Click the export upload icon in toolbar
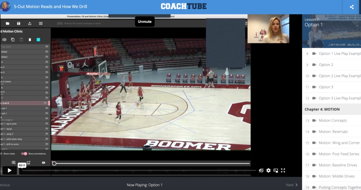This screenshot has width=361, height=190. click(29, 23)
